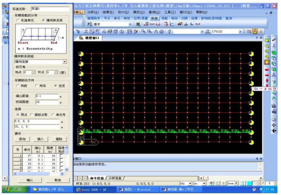The height and width of the screenshot is (195, 281).
Task: Open empty combo box dropdown before 17to32
Action: 202,32
